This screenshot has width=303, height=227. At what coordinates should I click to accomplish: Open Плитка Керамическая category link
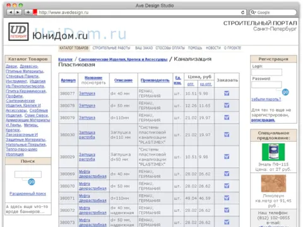point(26,91)
